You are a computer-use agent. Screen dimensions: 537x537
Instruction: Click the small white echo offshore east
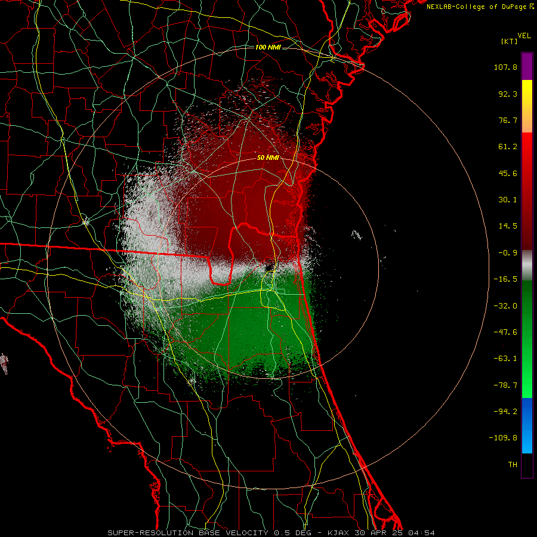(x=357, y=235)
